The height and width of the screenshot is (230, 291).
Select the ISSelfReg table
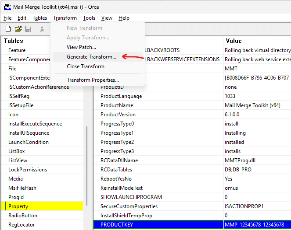tap(19, 96)
